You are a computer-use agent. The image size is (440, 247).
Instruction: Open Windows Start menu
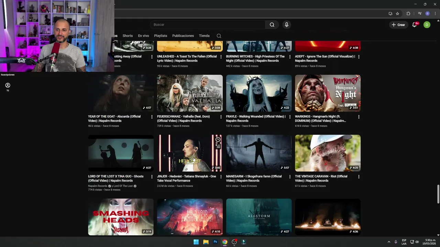pyautogui.click(x=196, y=242)
